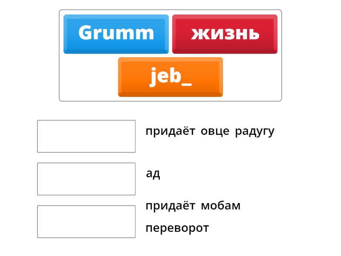Click the bottom empty answer box

click(x=86, y=221)
